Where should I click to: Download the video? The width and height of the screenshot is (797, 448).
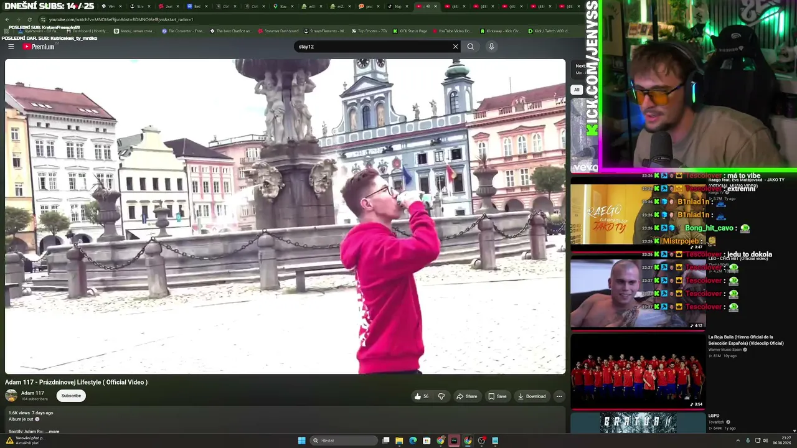tap(531, 396)
